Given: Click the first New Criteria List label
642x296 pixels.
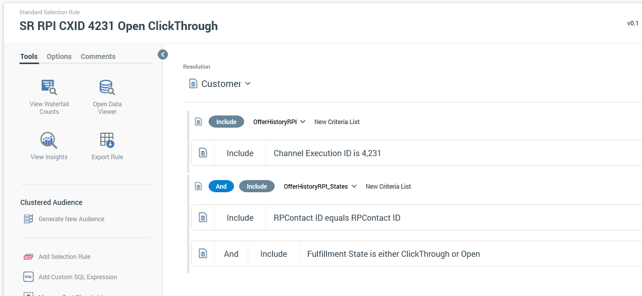Looking at the screenshot, I should [x=337, y=122].
